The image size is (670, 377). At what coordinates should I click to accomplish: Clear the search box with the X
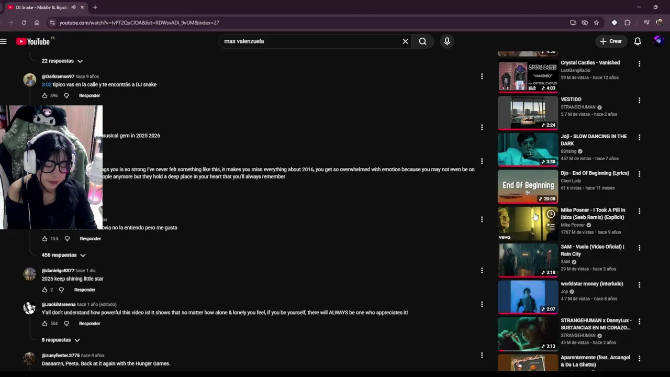point(405,41)
